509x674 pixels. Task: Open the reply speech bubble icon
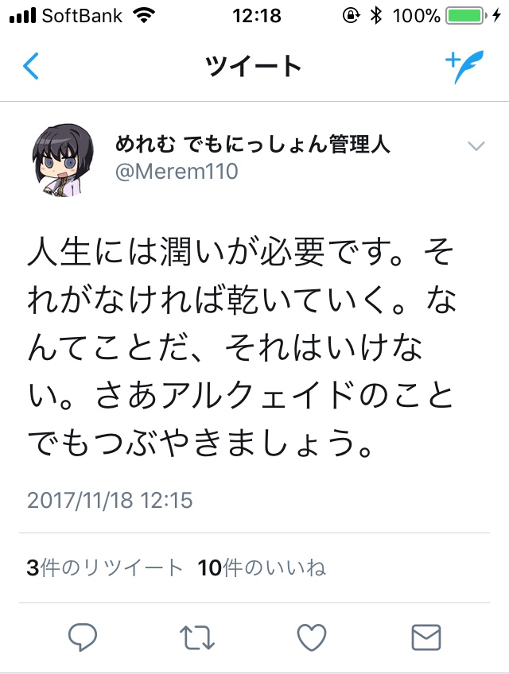[83, 637]
